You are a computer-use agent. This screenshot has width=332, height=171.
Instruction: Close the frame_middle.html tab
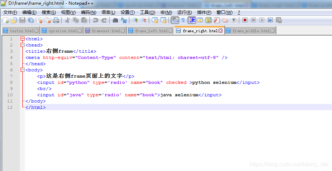click(272, 31)
